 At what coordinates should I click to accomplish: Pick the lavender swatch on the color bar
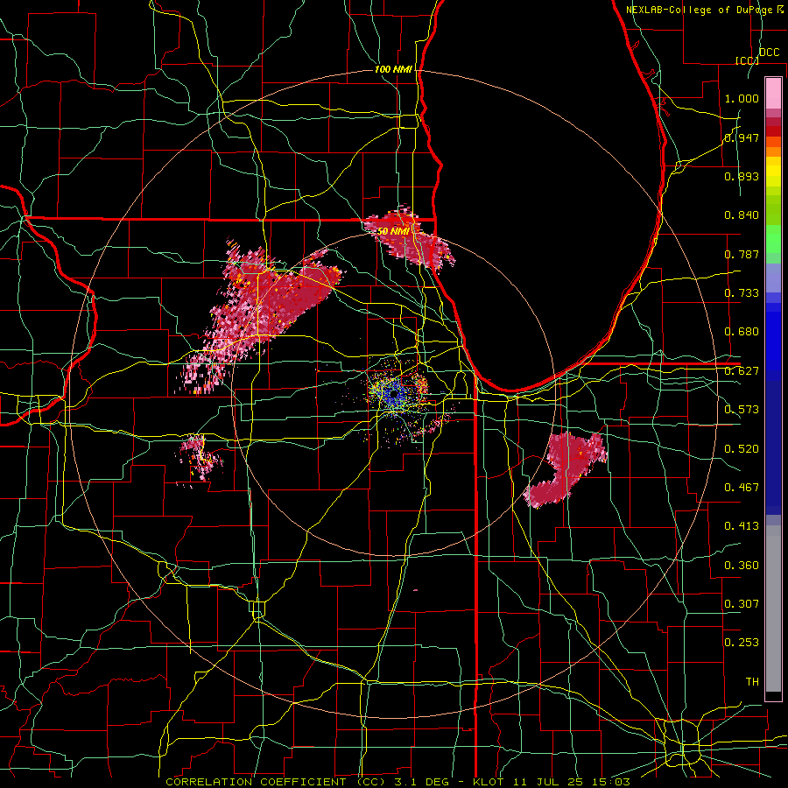coord(773,278)
